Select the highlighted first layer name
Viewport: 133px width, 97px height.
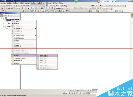click(13, 20)
